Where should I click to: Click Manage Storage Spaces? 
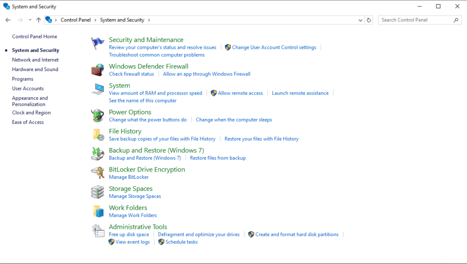pos(135,196)
